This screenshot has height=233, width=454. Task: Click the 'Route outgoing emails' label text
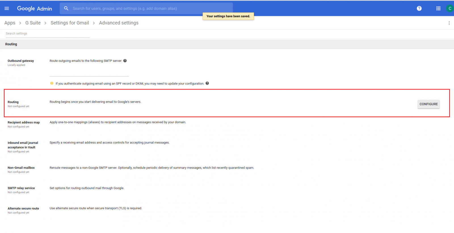[x=86, y=61]
